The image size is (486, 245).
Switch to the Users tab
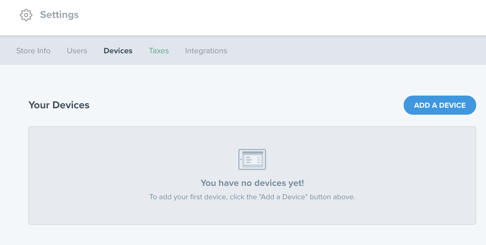tap(77, 51)
